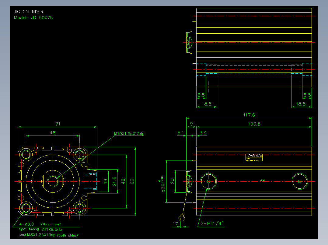Select the 5.1 dimension text
Screen dimensions: 328x245
pos(181,133)
